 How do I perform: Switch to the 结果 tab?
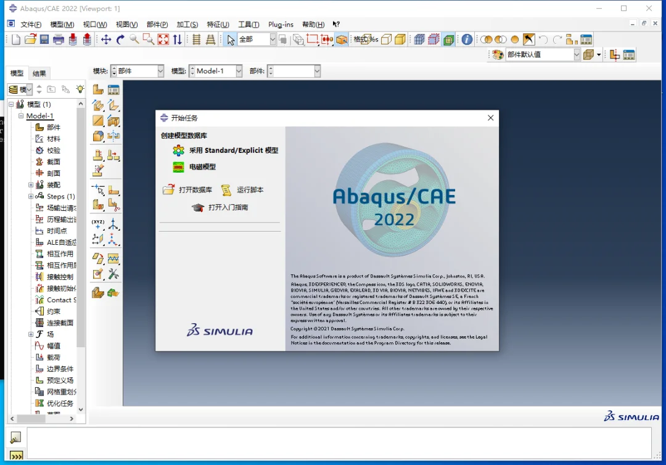[x=39, y=73]
